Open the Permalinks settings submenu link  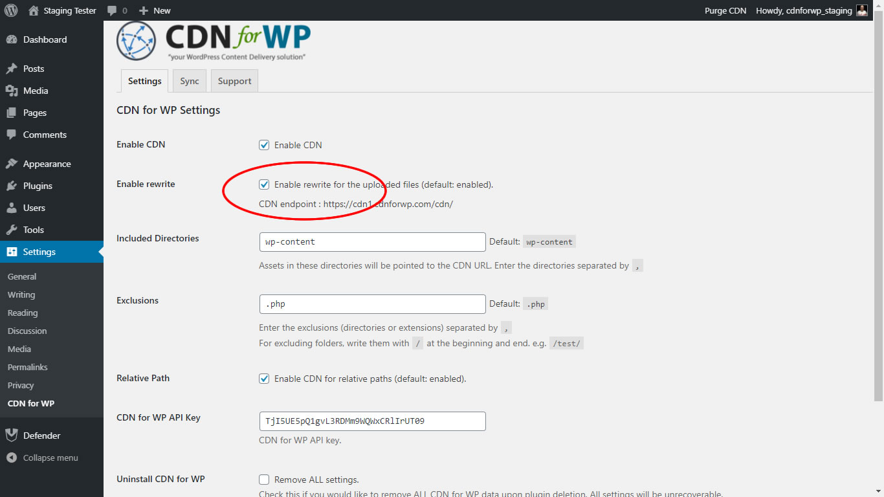click(28, 367)
